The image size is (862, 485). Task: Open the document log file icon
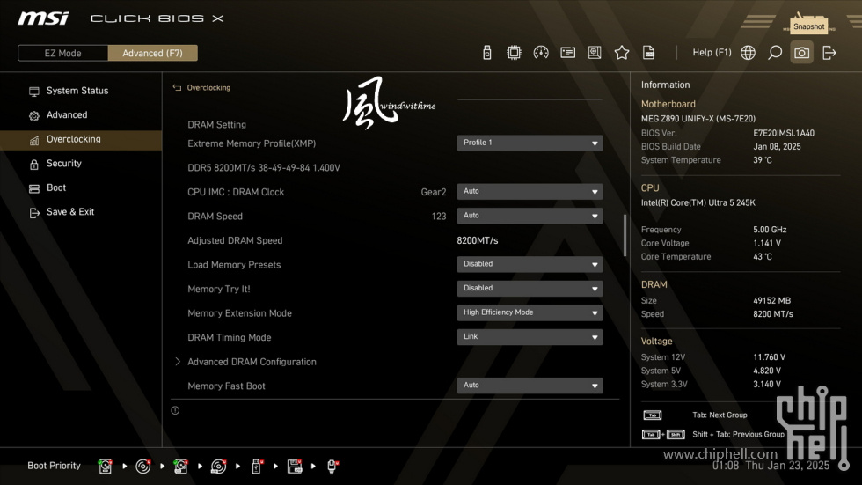(x=649, y=53)
